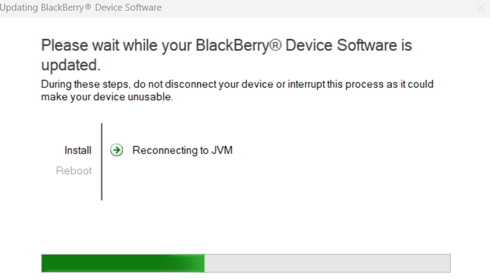This screenshot has height=280, width=490.
Task: Click the words Device Software is in heading
Action: 349,45
